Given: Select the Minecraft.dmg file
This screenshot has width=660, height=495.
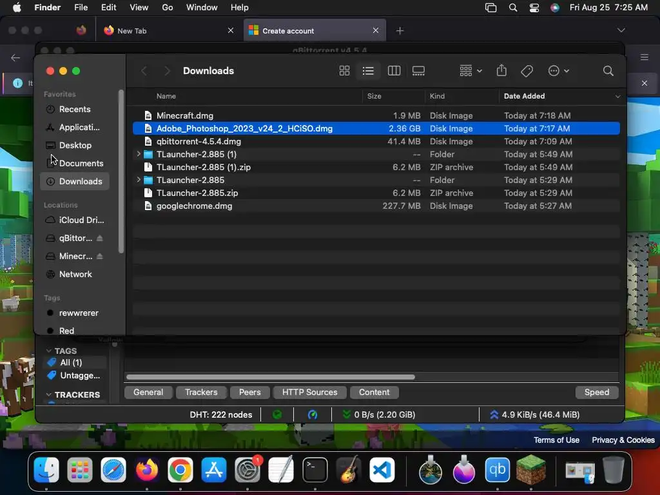Looking at the screenshot, I should pos(376,115).
